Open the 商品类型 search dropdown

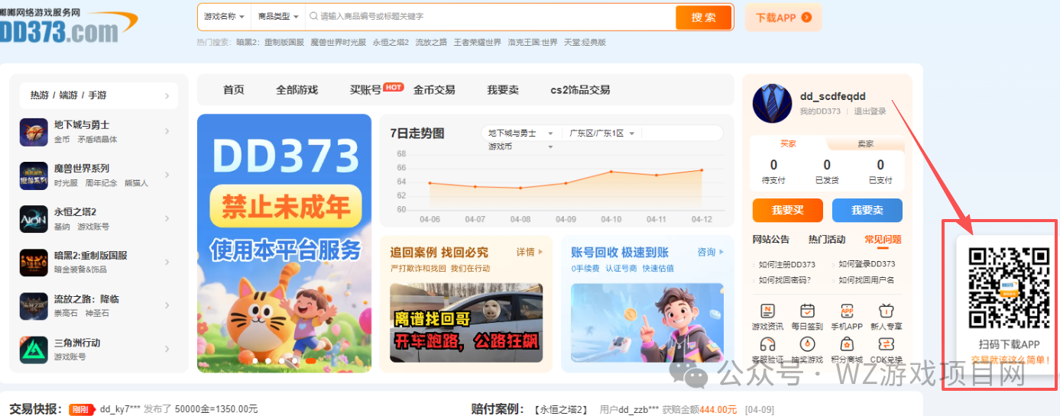(x=278, y=16)
